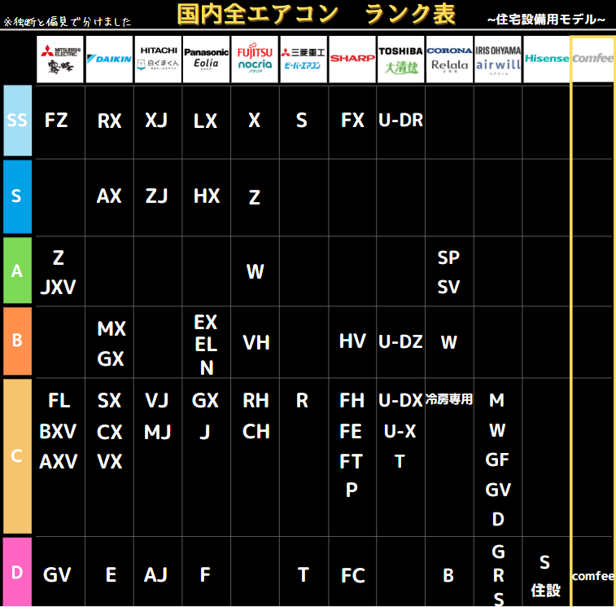Select the Mitsubishi Heavy Beaver Aircon logo

click(304, 59)
